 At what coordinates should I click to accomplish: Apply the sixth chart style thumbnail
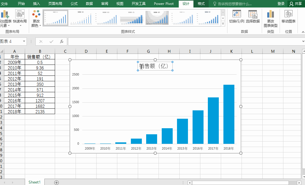(x=182, y=18)
